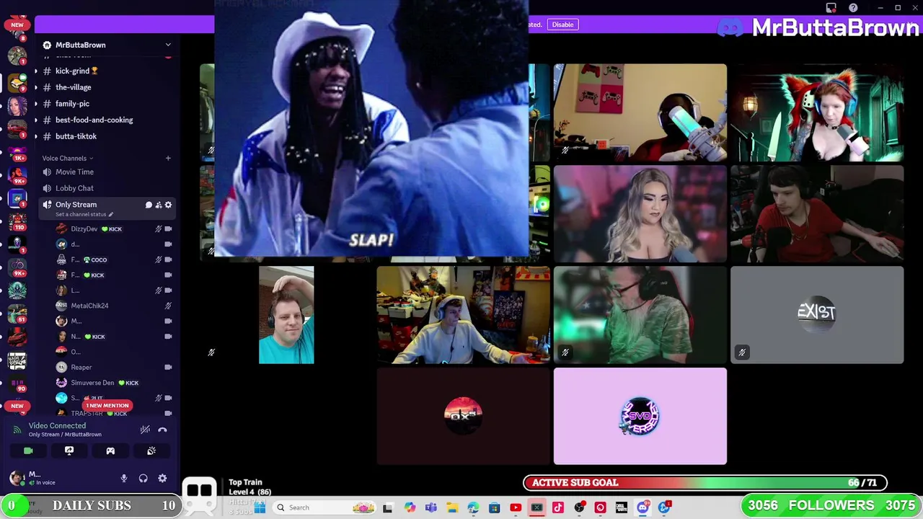This screenshot has height=519, width=923.
Task: Create a new voice channel with the plus icon
Action: 168,158
